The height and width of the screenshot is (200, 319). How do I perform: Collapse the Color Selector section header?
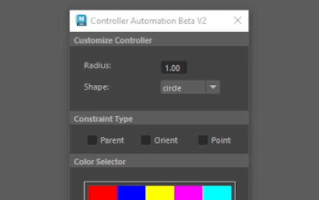[100, 161]
